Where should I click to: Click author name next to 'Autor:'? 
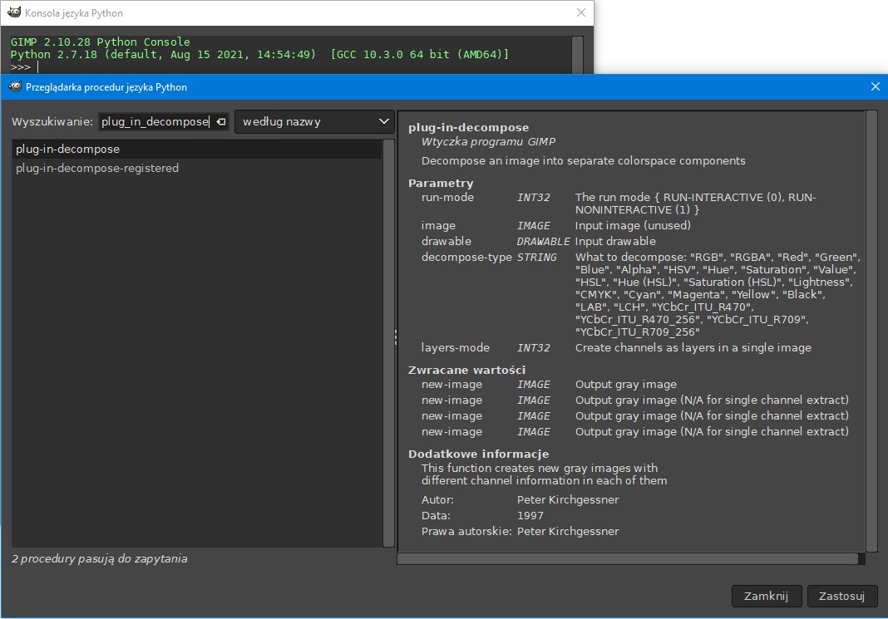[567, 499]
